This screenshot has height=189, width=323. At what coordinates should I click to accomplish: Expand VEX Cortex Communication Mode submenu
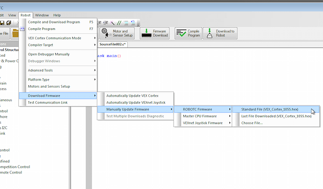tap(58, 38)
